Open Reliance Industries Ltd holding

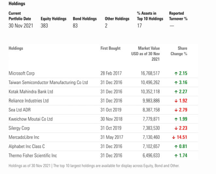[29, 101]
